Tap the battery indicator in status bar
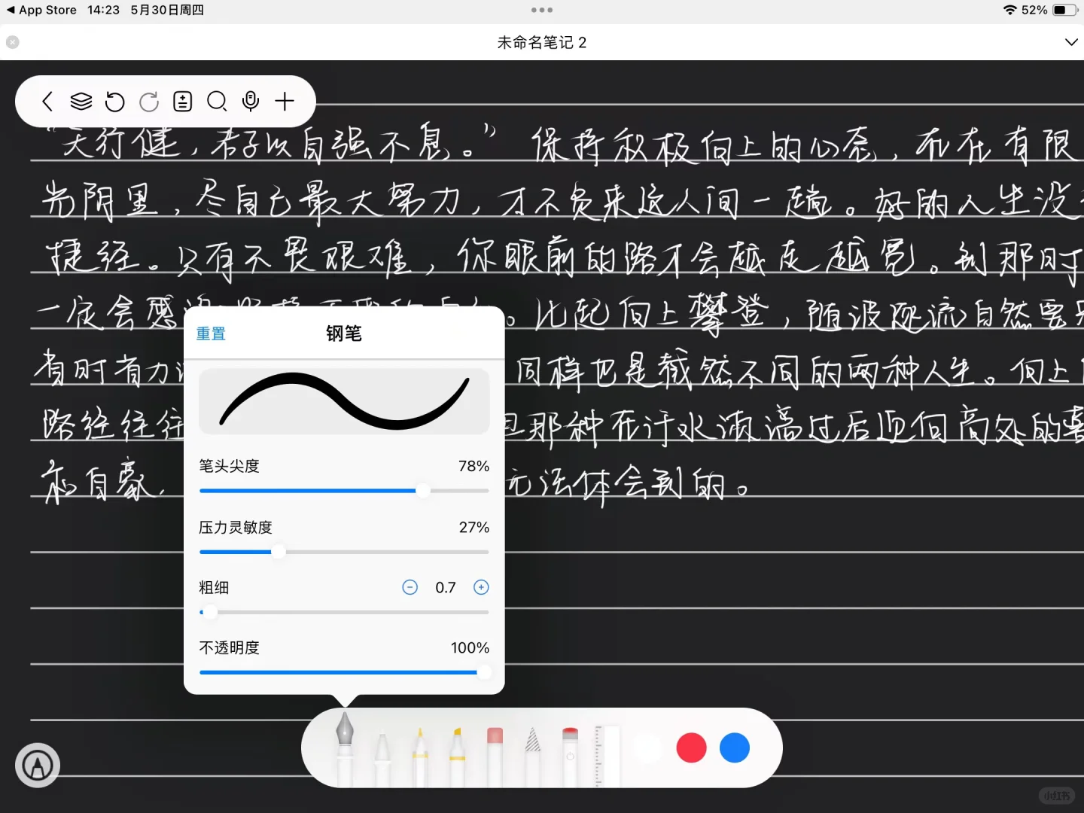Image resolution: width=1084 pixels, height=813 pixels. tap(1064, 10)
